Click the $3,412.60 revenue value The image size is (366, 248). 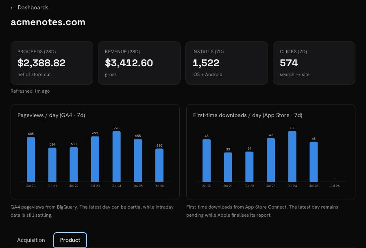click(x=129, y=63)
